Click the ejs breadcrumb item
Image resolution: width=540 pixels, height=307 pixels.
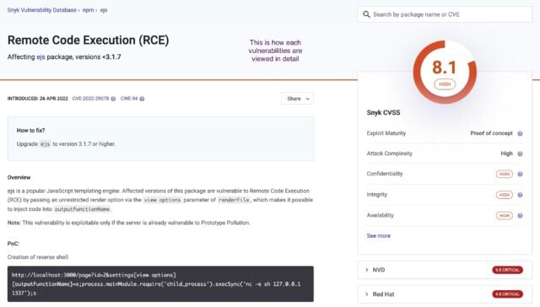click(104, 10)
